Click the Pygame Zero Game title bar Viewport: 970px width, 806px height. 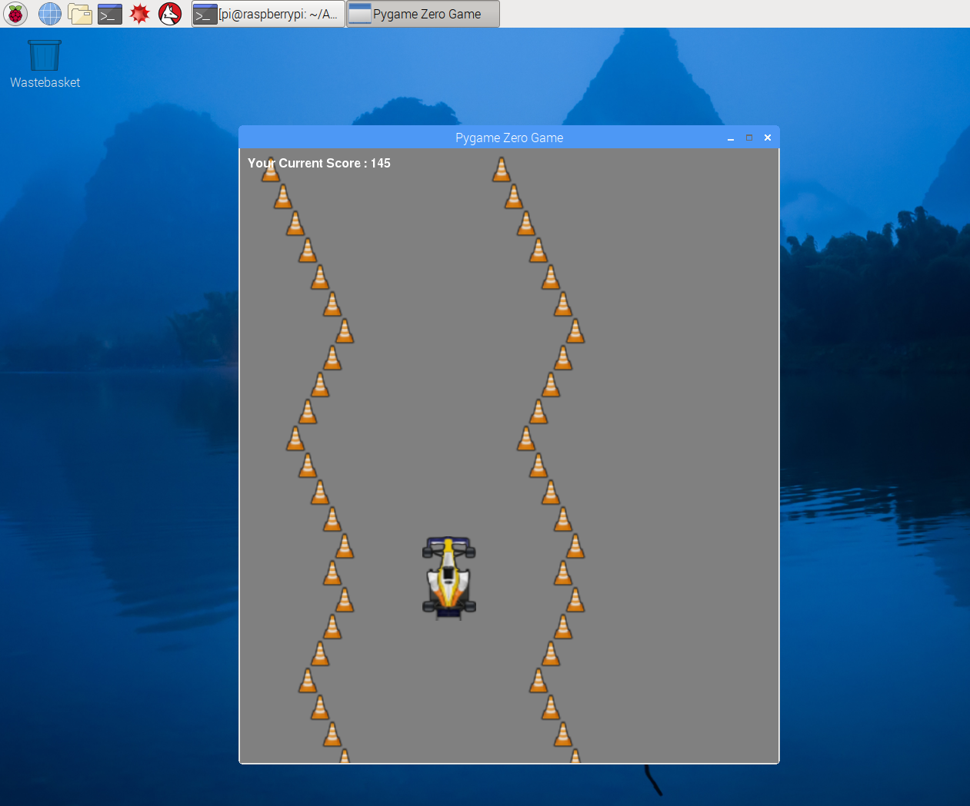509,138
